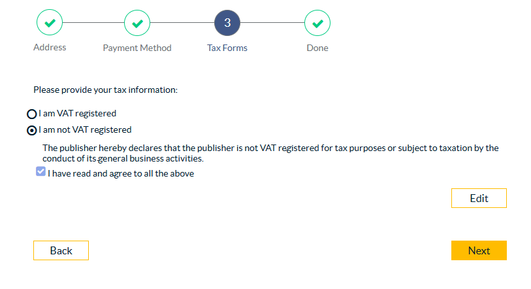531x289 pixels.
Task: Proceed with the yellow Next button
Action: [479, 250]
